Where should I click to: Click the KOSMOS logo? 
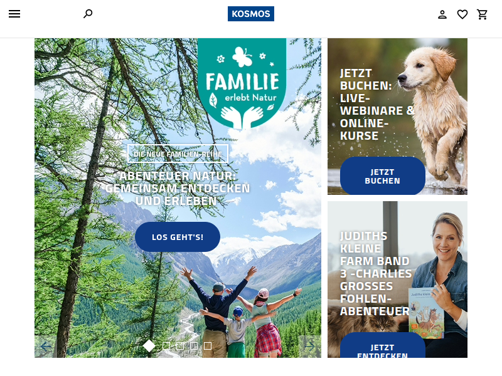pos(250,14)
